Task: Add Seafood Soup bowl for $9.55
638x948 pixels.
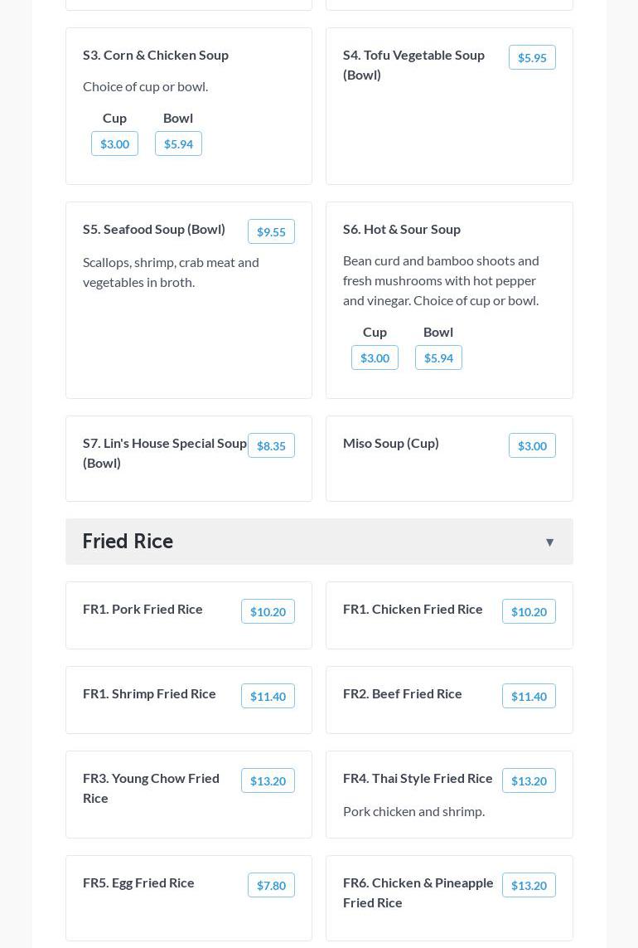Action: click(x=271, y=231)
